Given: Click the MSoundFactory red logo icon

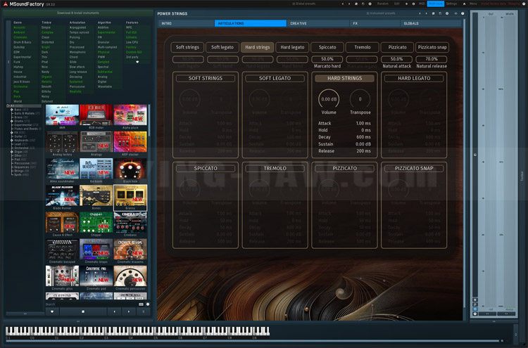Looking at the screenshot, I should [x=6, y=4].
